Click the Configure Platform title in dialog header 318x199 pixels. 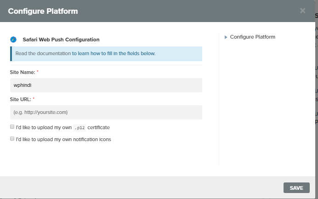(43, 11)
